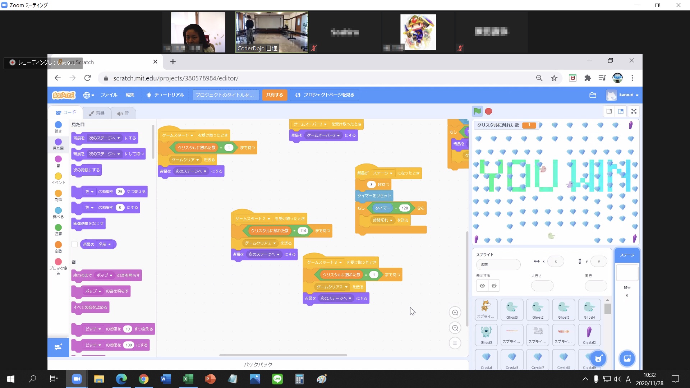Enter fullscreen stage mode
This screenshot has height=388, width=690.
pos(634,111)
